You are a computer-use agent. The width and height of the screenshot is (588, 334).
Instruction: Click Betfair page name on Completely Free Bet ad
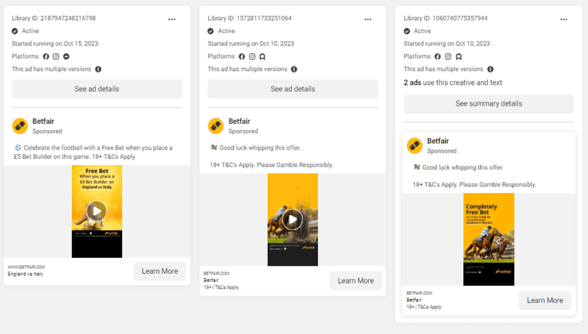point(438,141)
